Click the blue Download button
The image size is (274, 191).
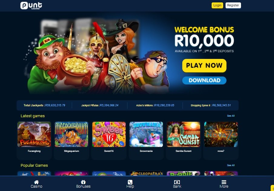point(204,80)
